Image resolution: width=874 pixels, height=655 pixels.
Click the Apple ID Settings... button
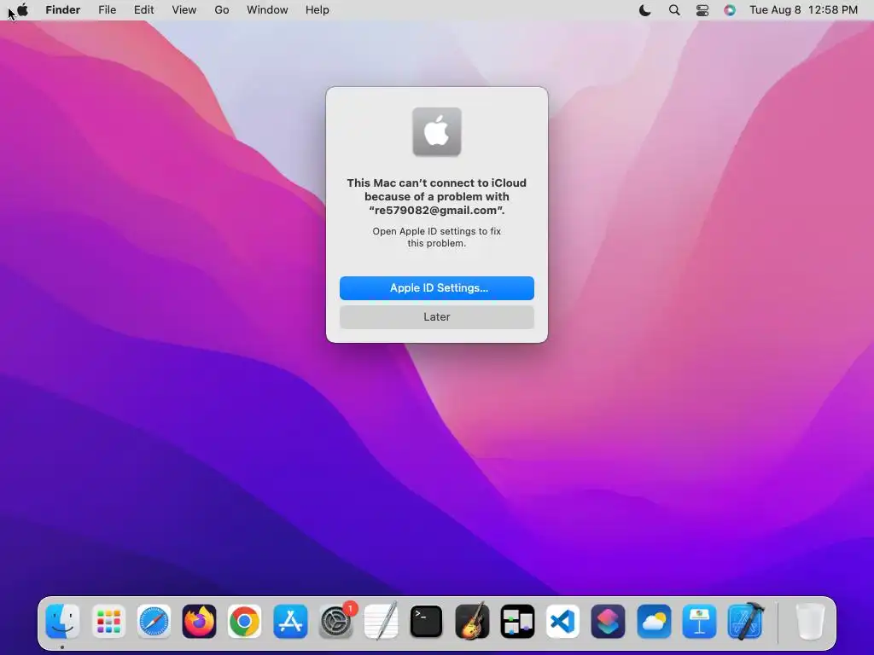click(x=437, y=288)
